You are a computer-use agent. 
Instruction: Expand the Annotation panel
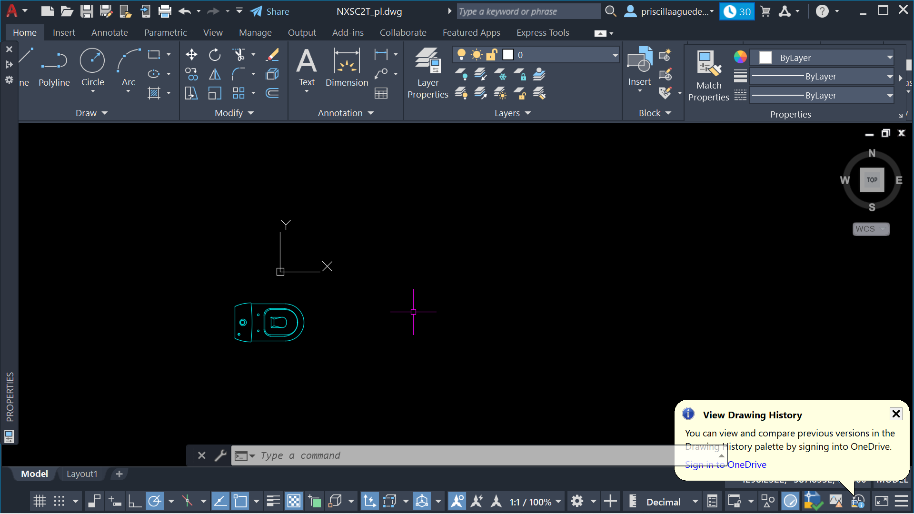(x=346, y=113)
